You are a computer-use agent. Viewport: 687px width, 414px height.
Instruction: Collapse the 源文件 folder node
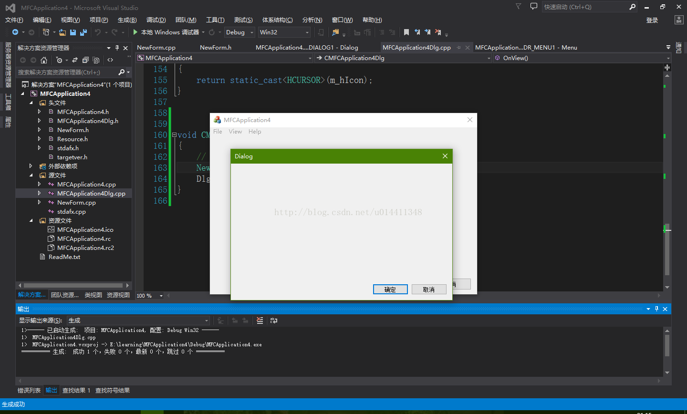point(31,176)
